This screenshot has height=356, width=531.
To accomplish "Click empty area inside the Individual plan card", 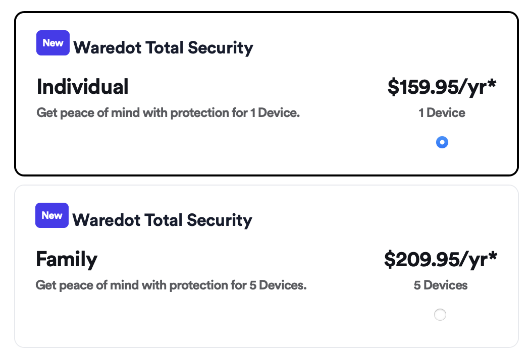I will coord(202,149).
